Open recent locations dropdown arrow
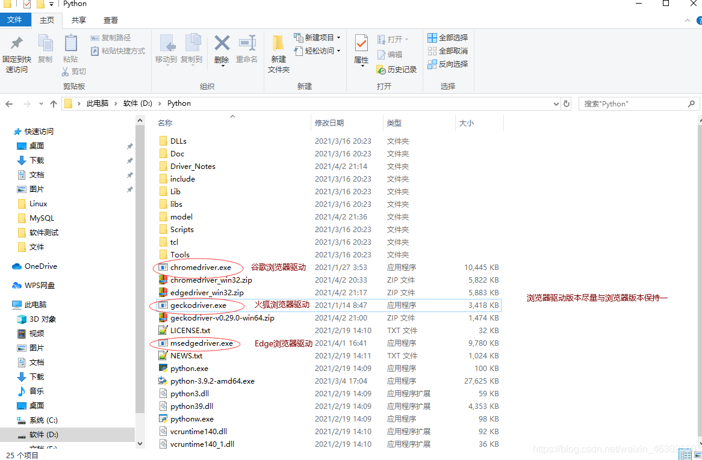The image size is (702, 460). [x=41, y=103]
